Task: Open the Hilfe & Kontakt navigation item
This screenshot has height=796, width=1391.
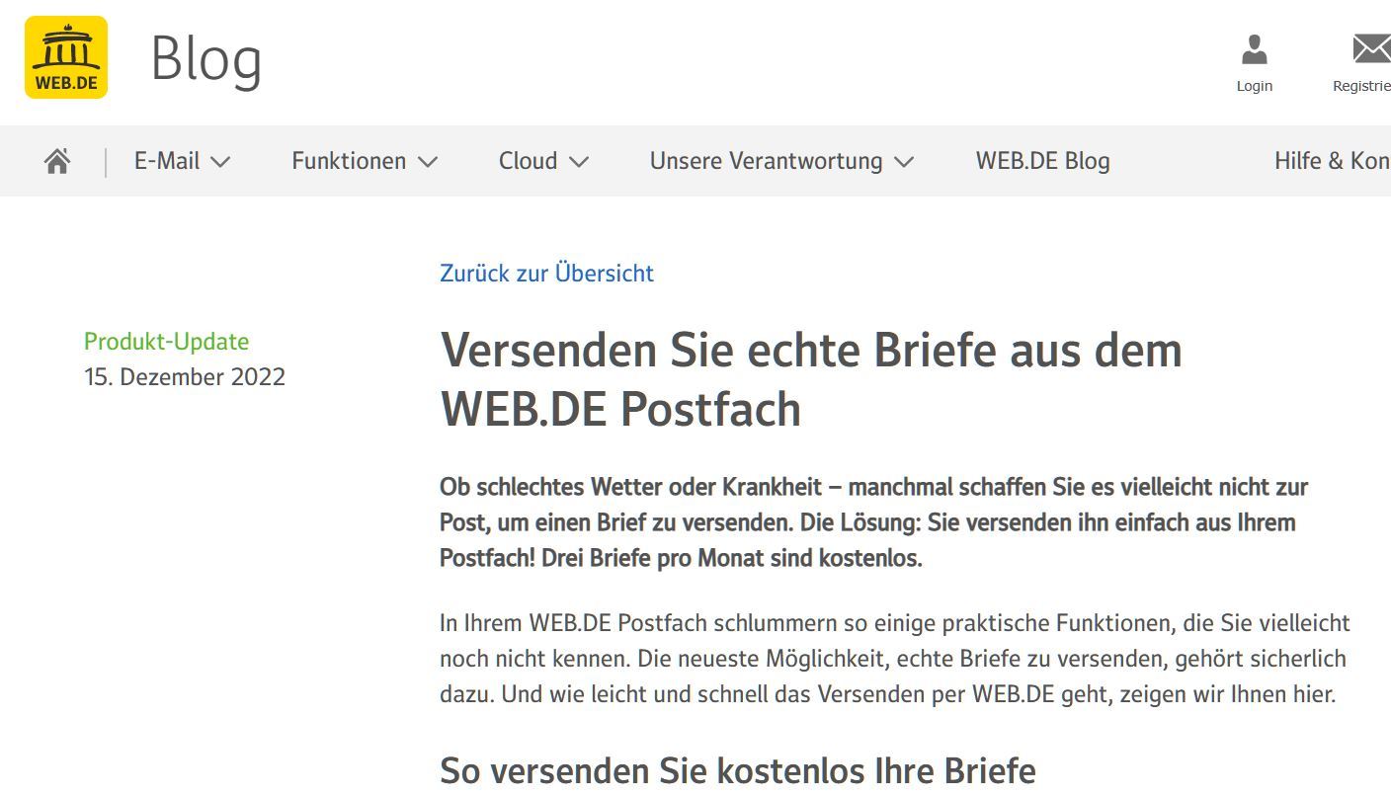Action: 1333,161
